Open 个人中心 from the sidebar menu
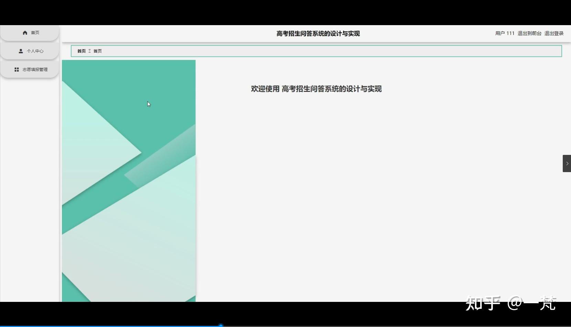571x327 pixels. (35, 51)
